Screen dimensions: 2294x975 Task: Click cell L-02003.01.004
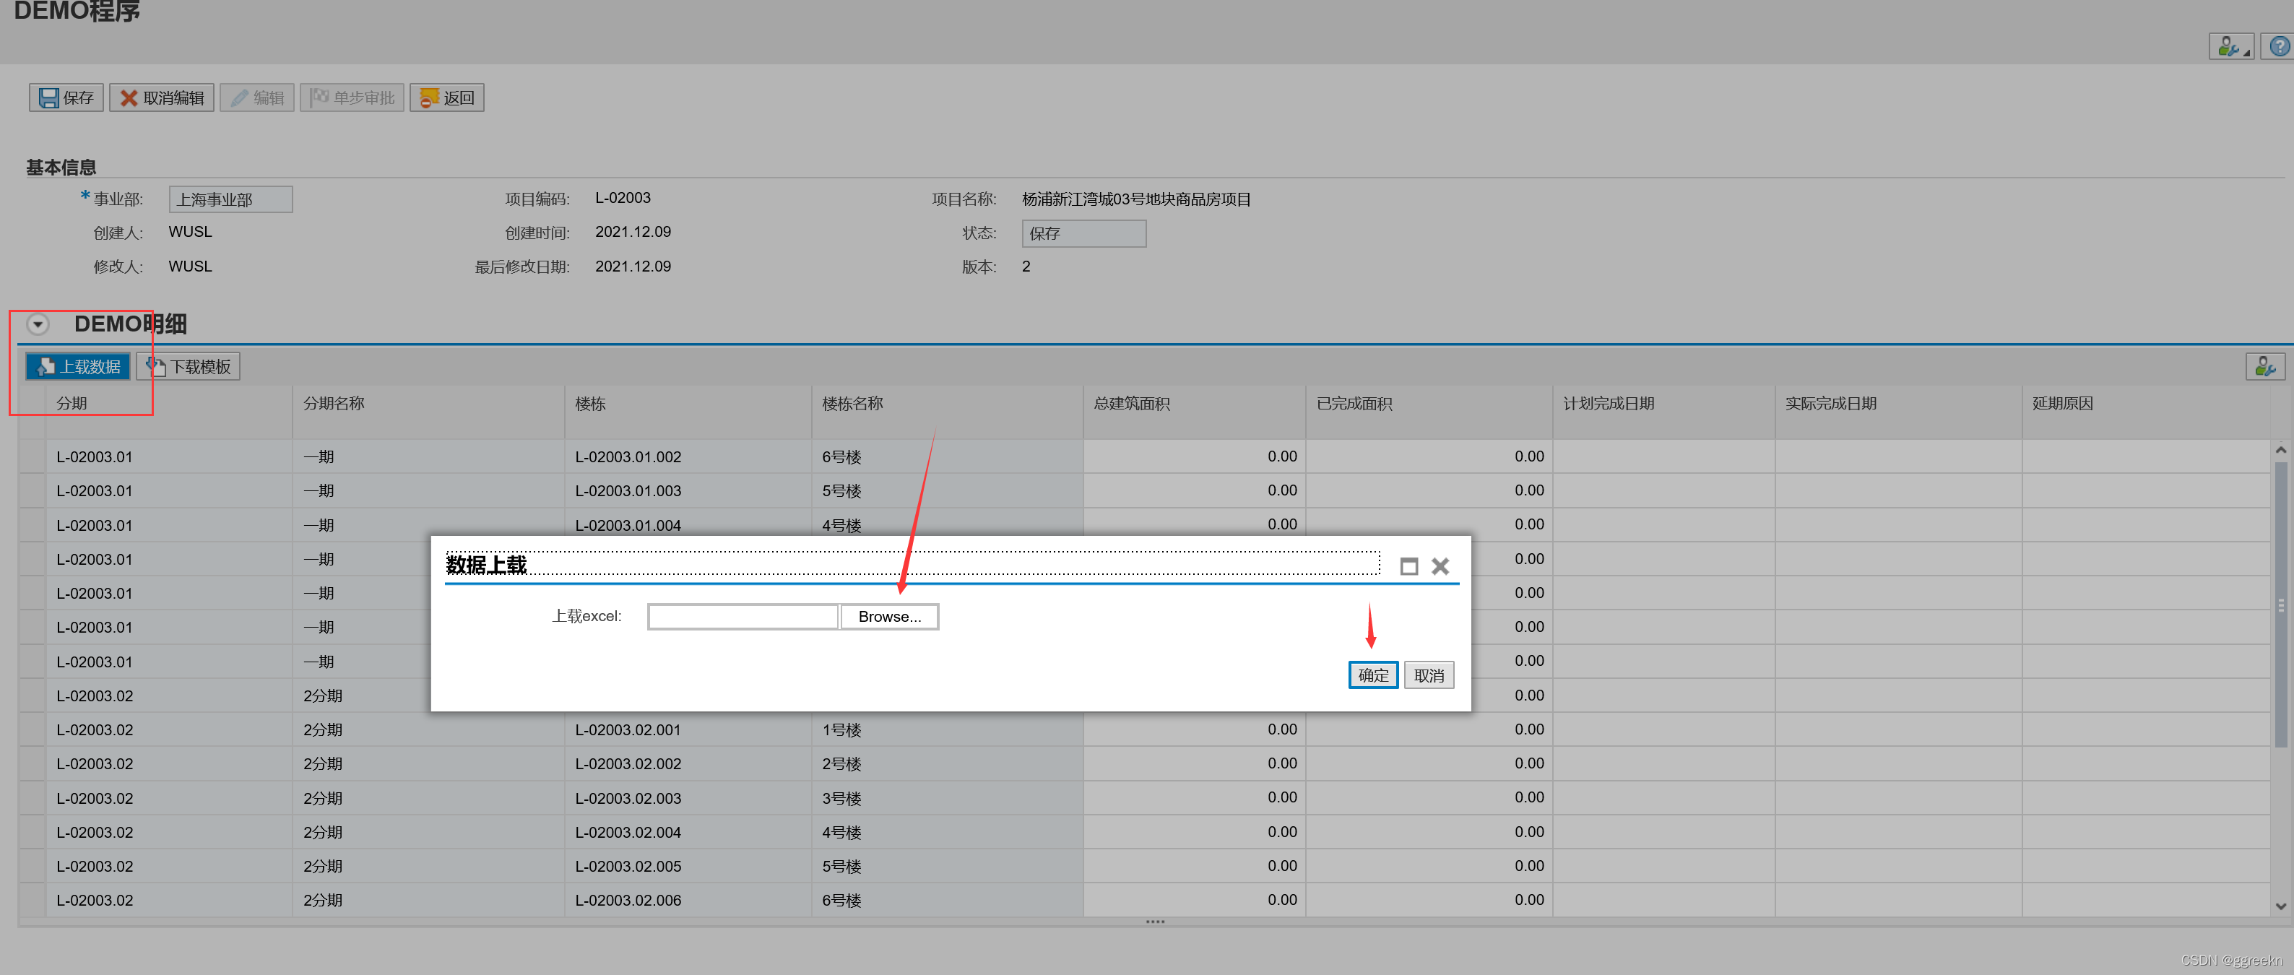688,525
